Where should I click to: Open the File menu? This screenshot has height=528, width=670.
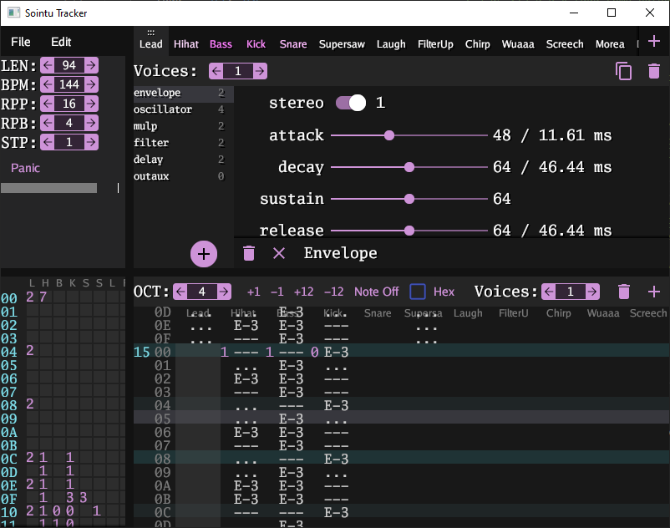[19, 41]
